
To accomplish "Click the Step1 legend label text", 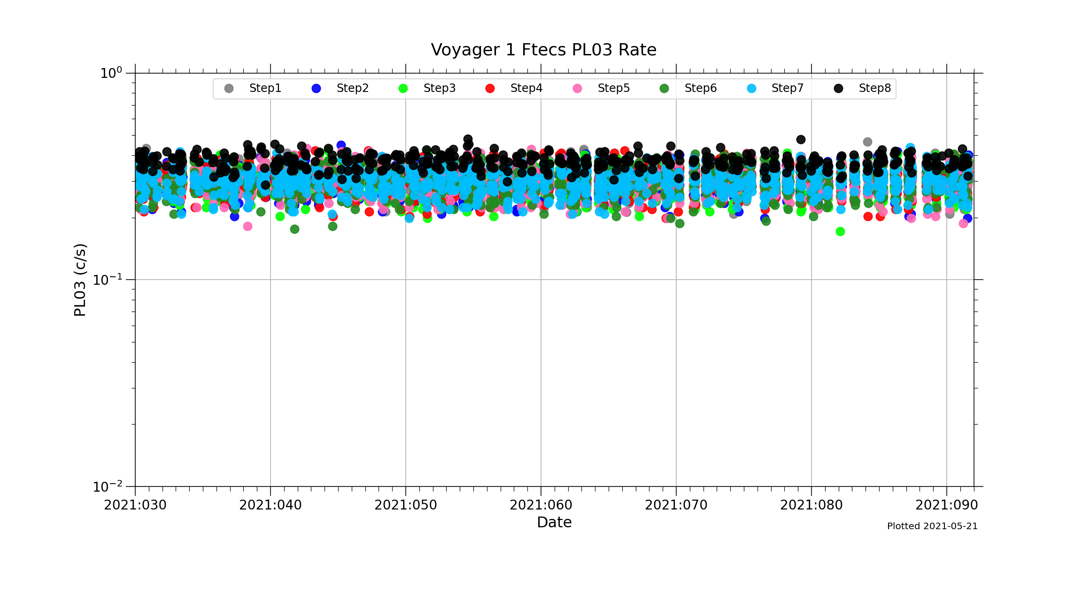I will click(x=265, y=88).
